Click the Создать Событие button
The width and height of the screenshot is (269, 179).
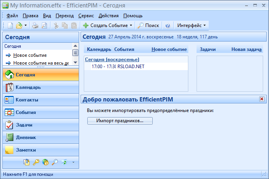pyautogui.click(x=105, y=25)
